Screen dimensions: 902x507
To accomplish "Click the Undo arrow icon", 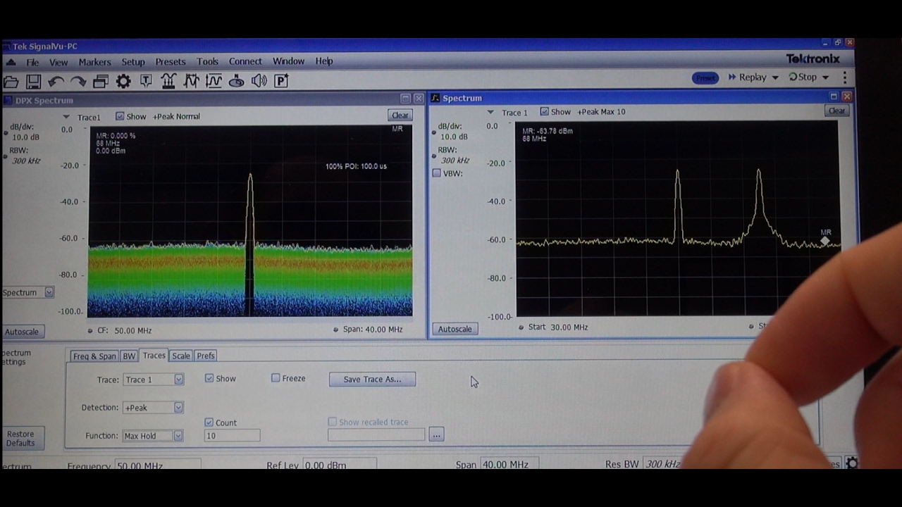I will 56,82.
